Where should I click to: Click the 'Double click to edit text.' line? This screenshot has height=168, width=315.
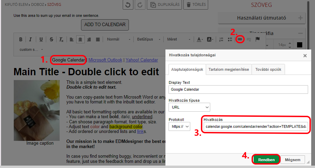pyautogui.click(x=91, y=87)
